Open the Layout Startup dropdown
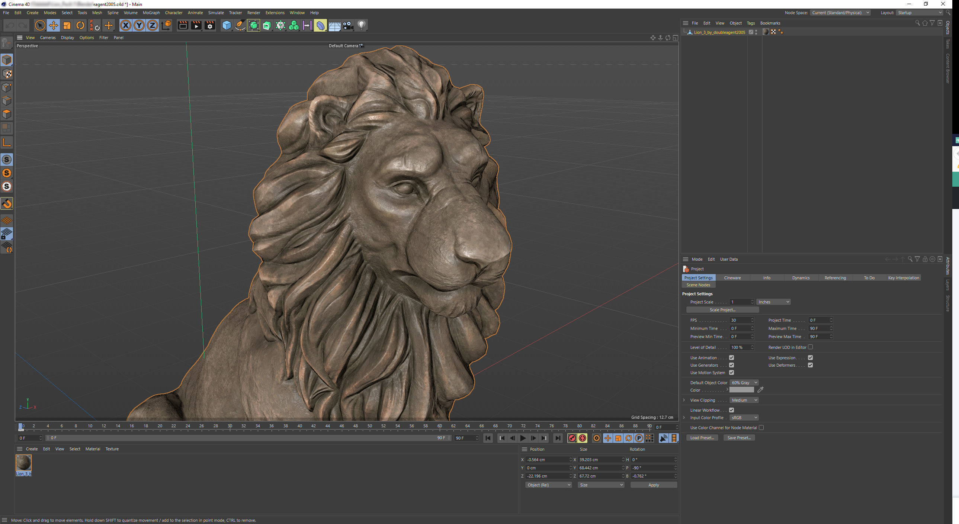 coord(919,13)
